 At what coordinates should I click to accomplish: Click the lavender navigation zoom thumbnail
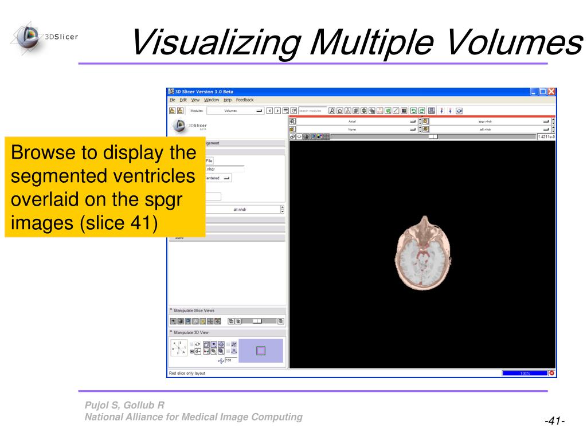(261, 351)
